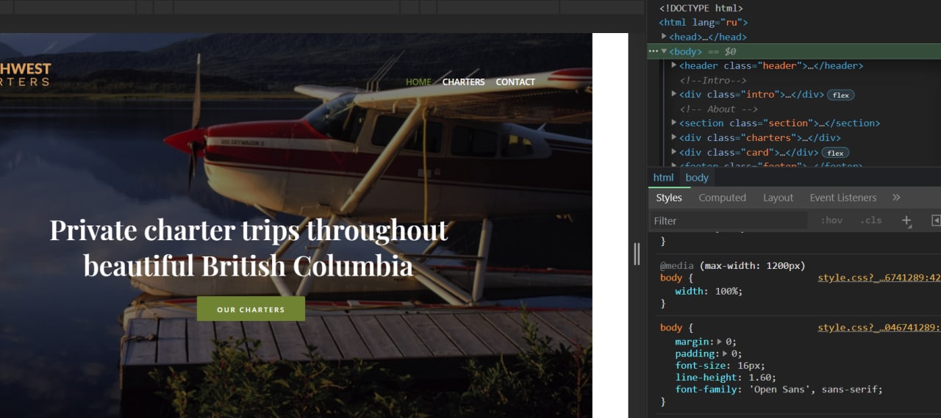Viewport: 941px width, 418px height.
Task: Toggle .cls element classes panel
Action: [x=871, y=220]
